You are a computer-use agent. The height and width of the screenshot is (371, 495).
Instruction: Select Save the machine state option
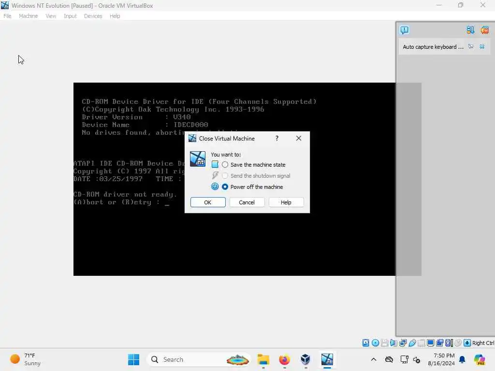pyautogui.click(x=225, y=165)
